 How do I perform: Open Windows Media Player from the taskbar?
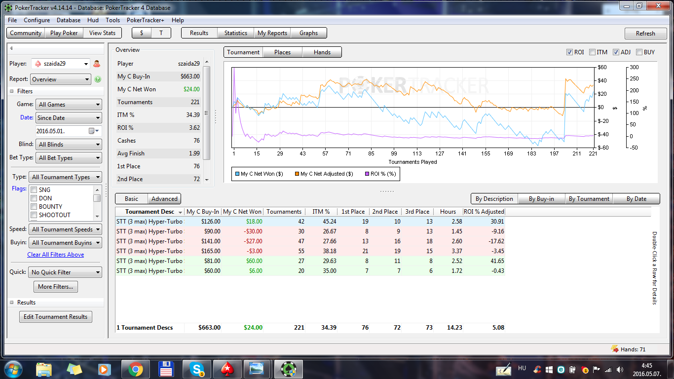click(105, 369)
